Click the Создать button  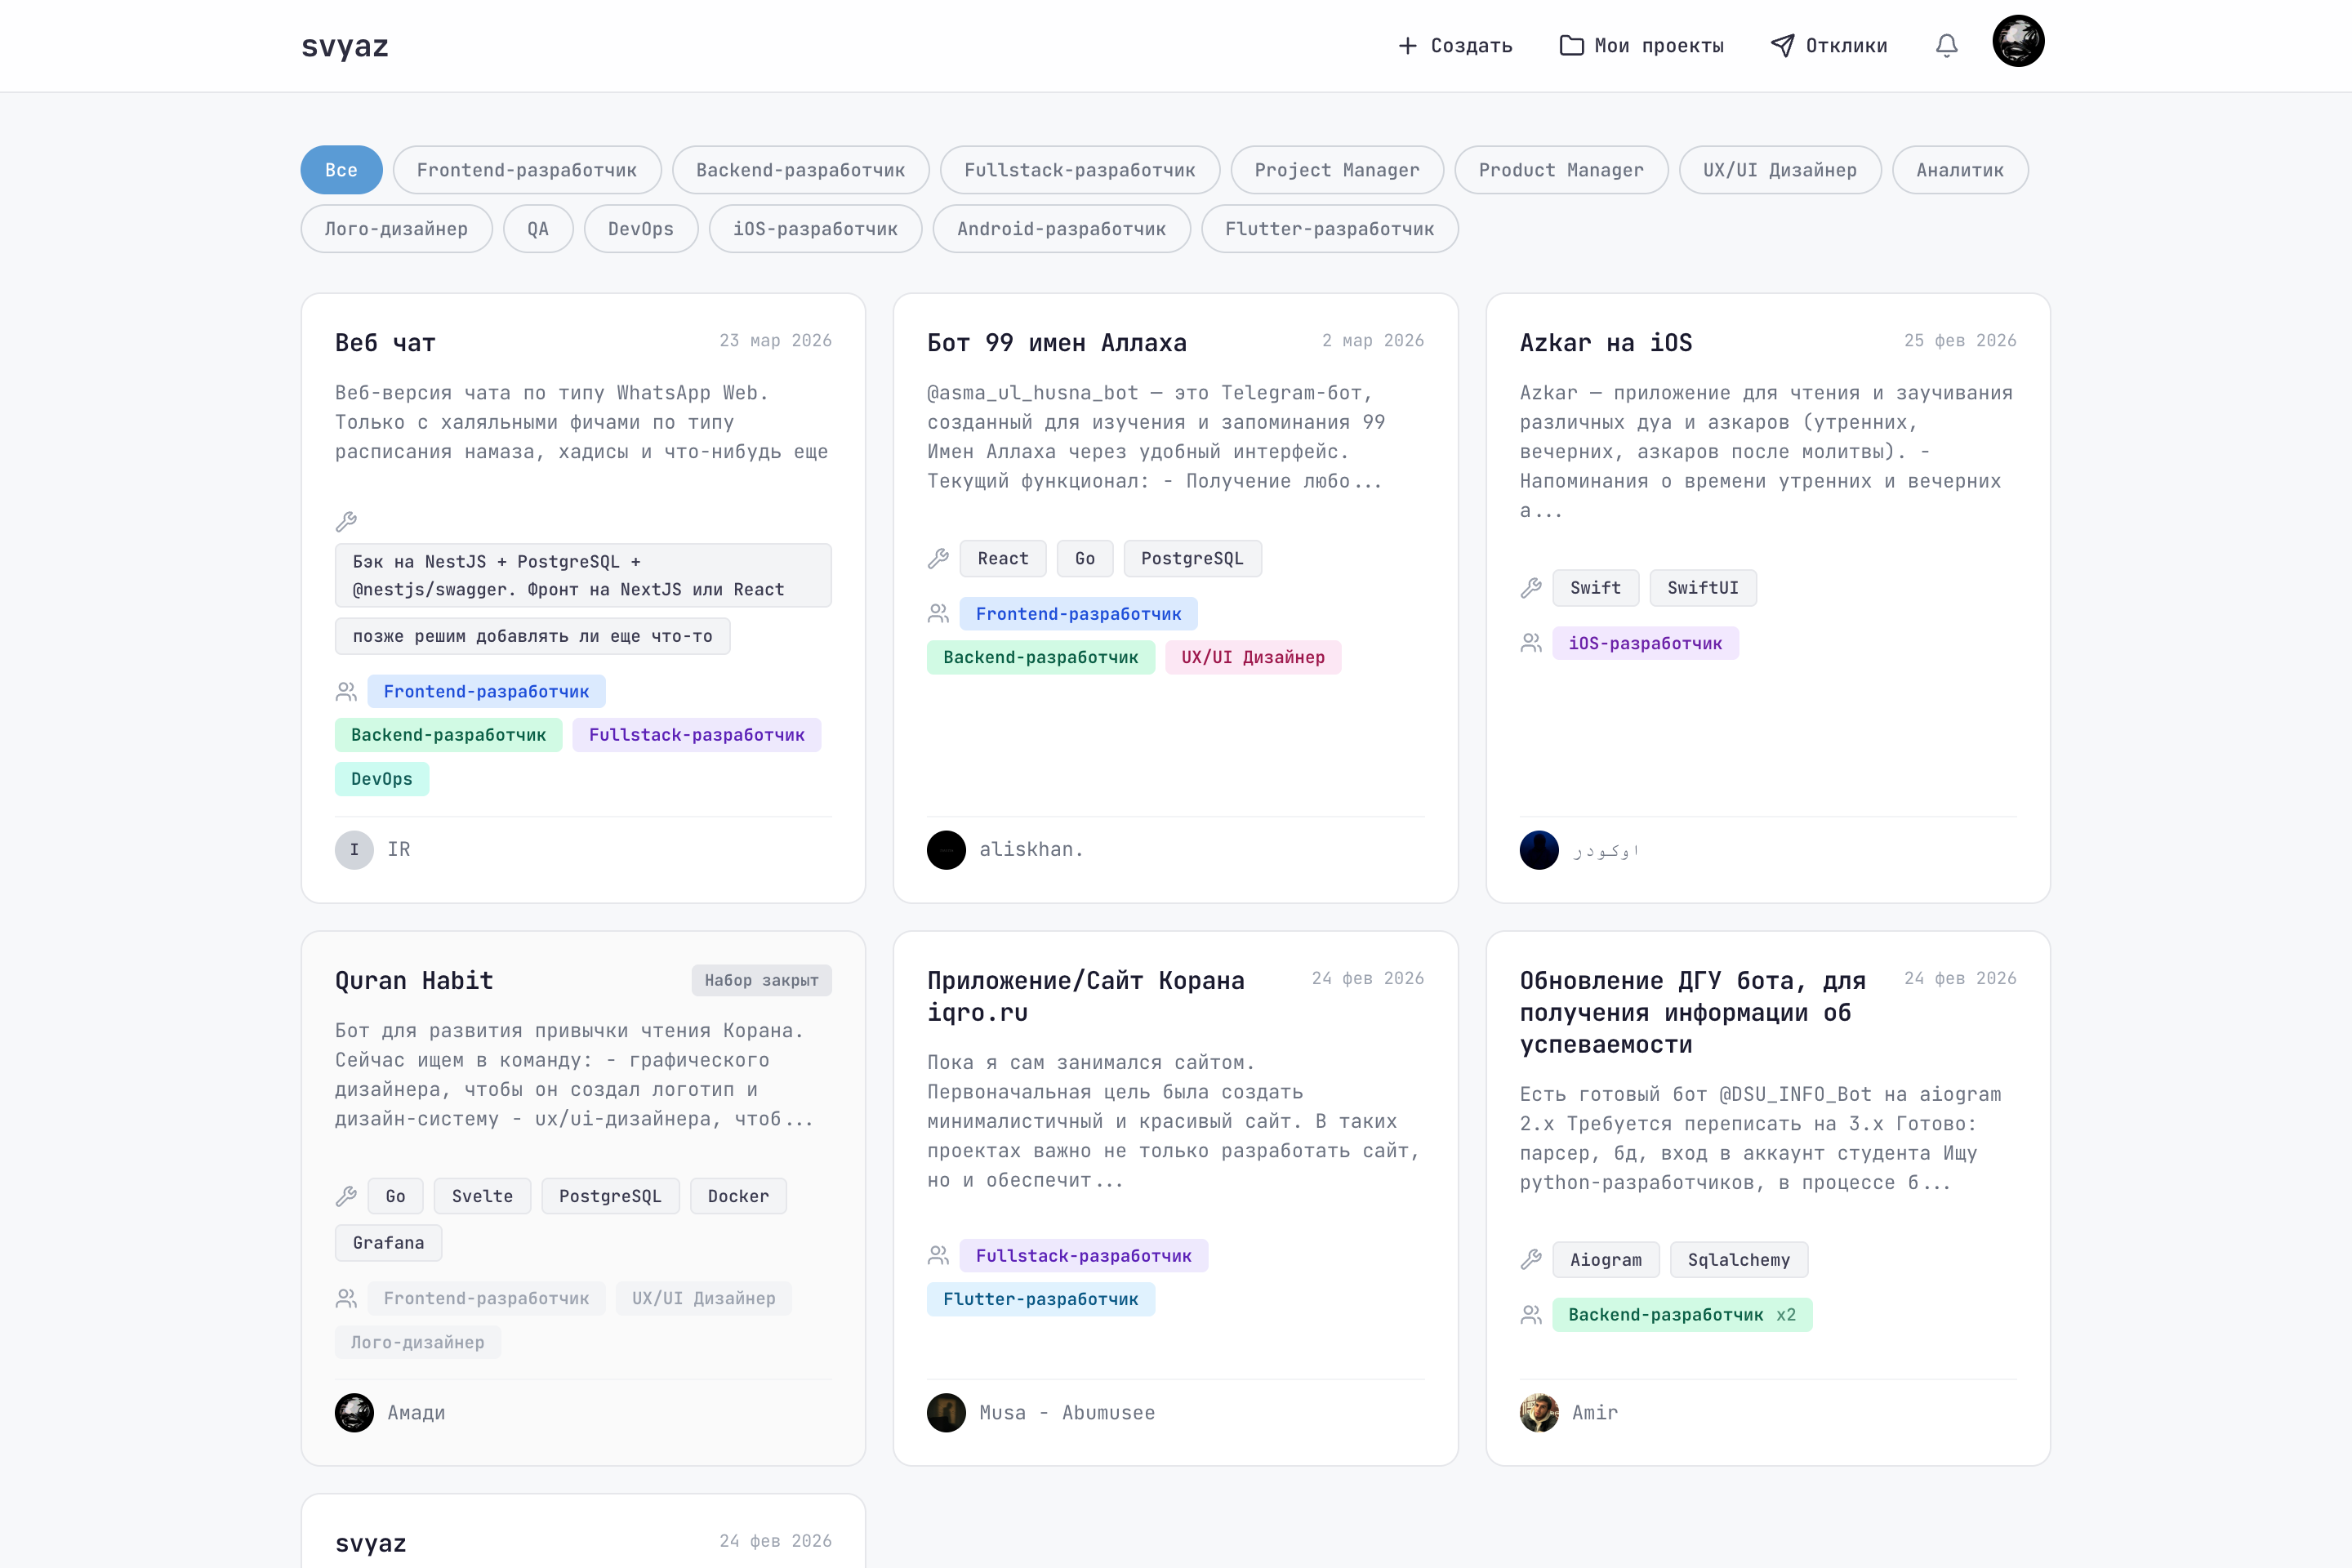coord(1455,46)
